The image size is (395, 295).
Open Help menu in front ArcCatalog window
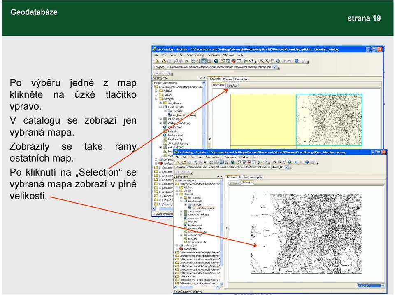tap(255, 157)
